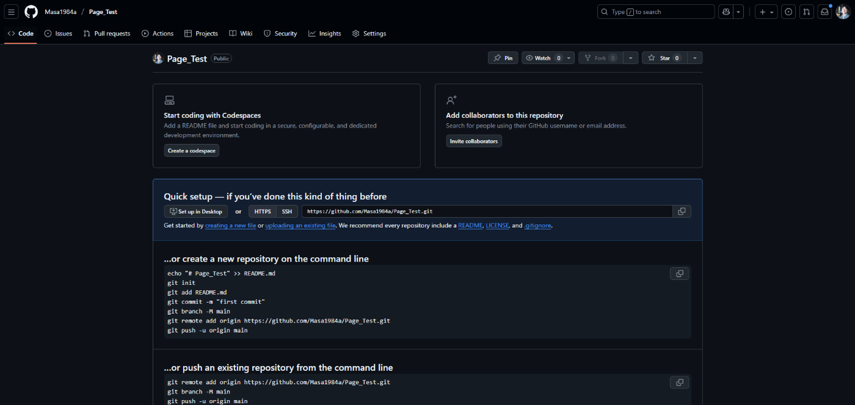Click the repository owner avatar beside Page_Test
Image resolution: width=855 pixels, height=405 pixels.
pyautogui.click(x=158, y=59)
